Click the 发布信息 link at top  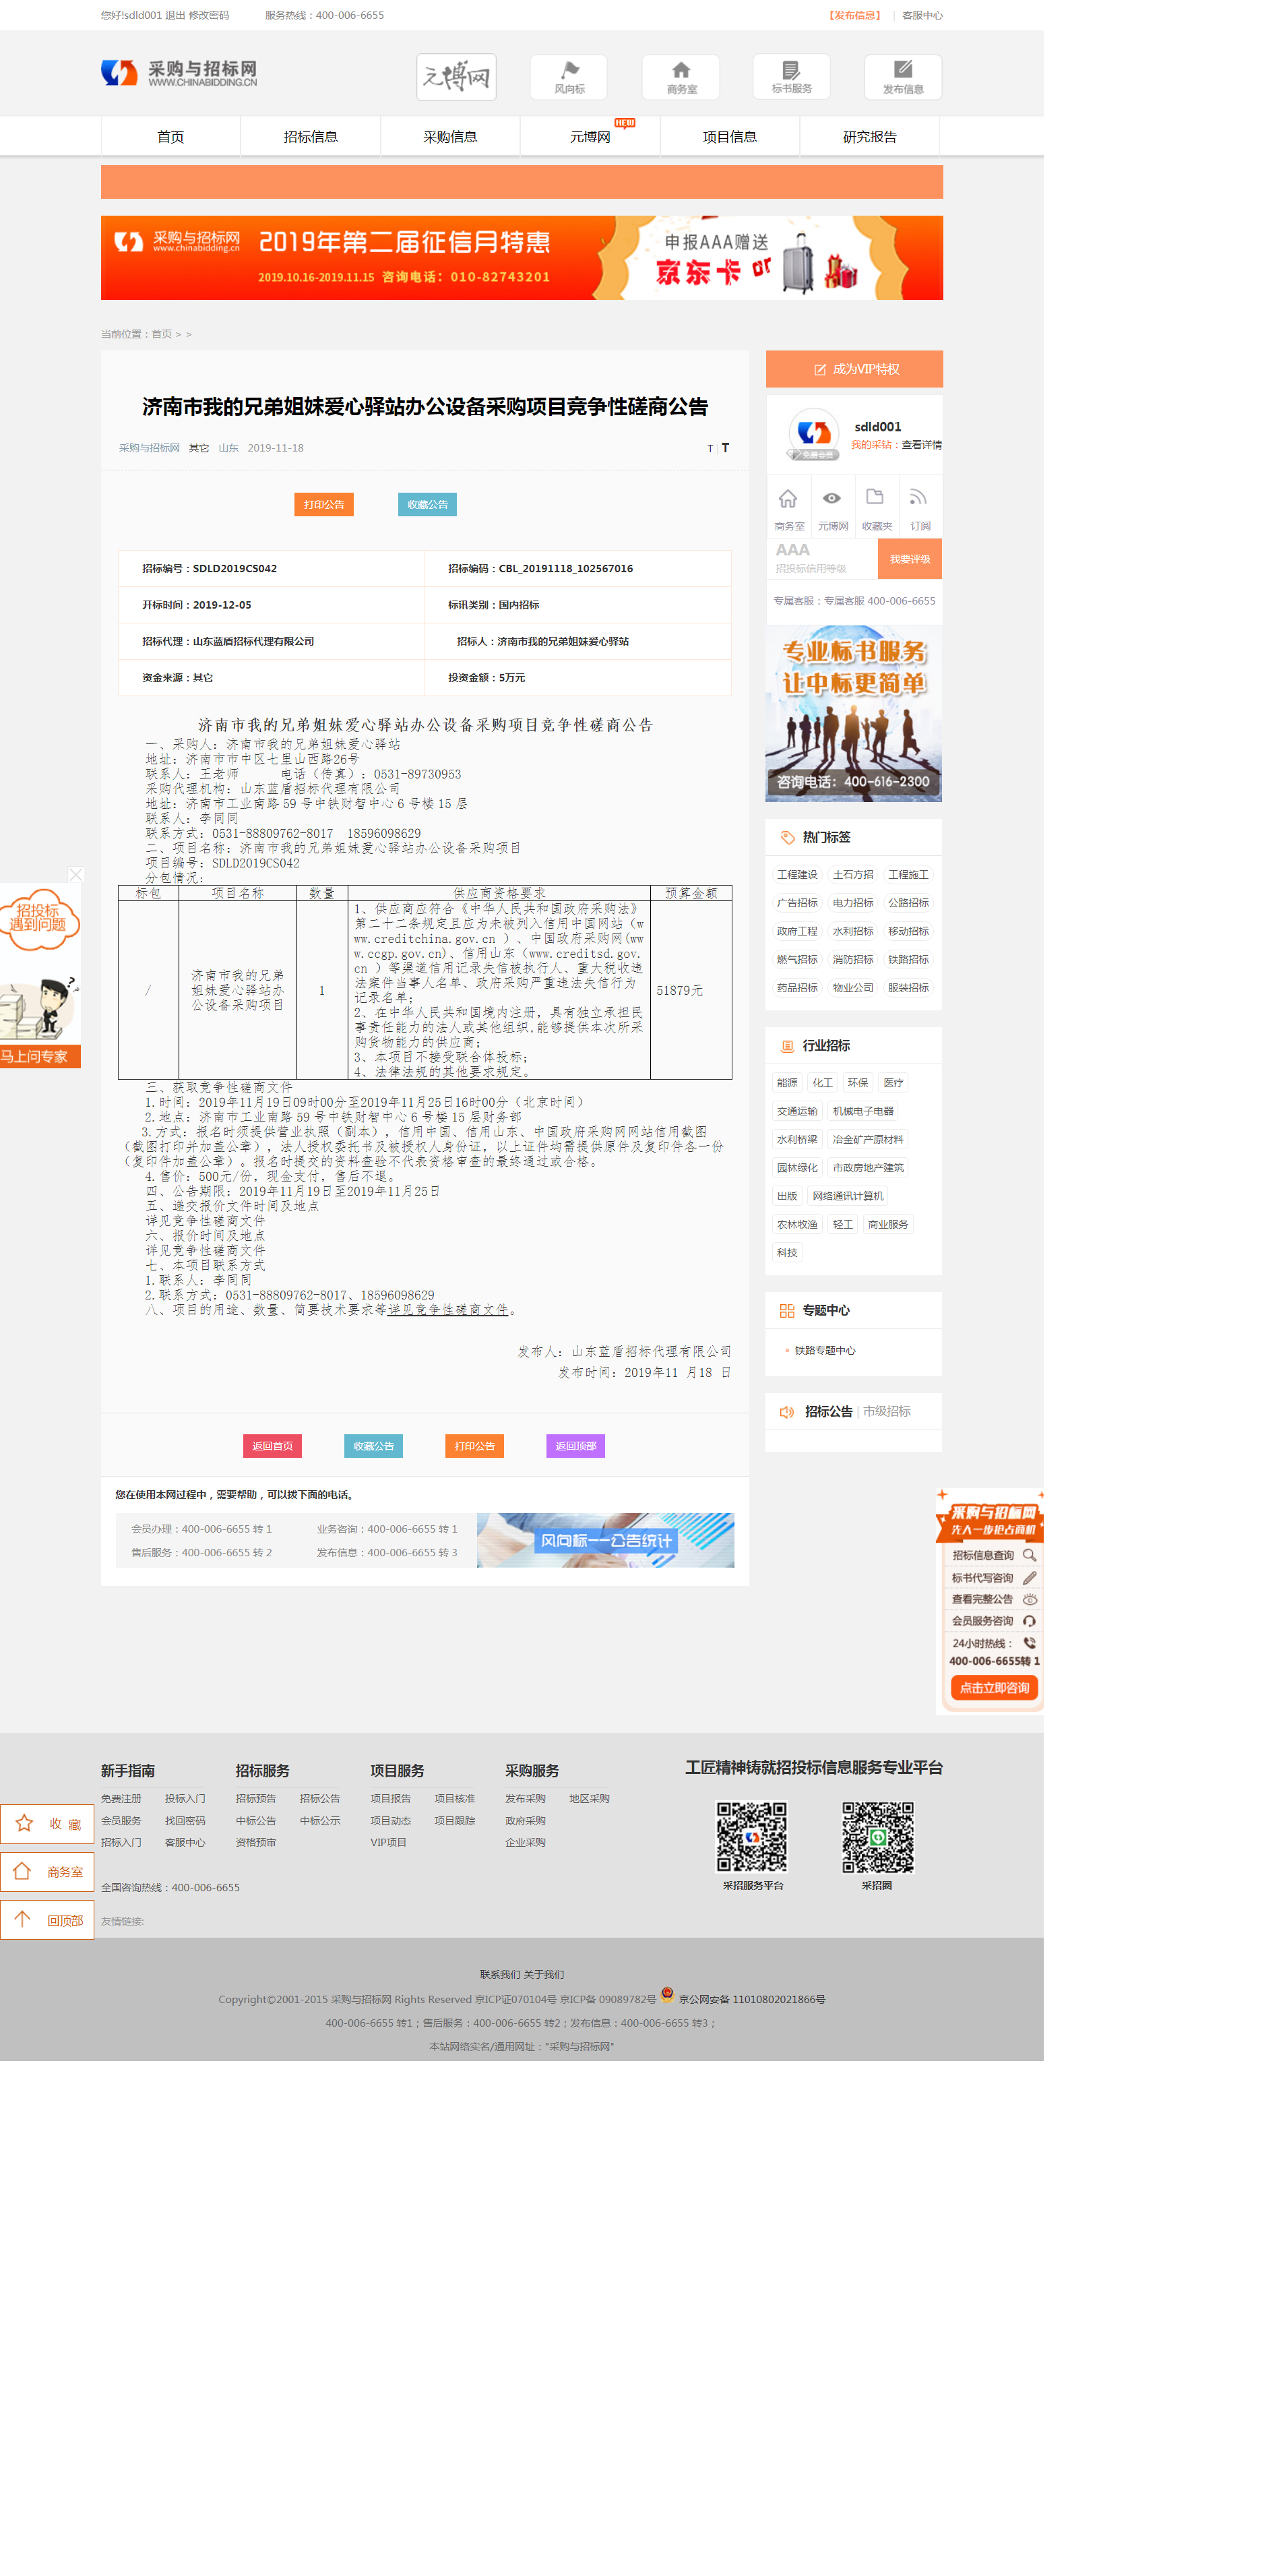click(x=855, y=15)
